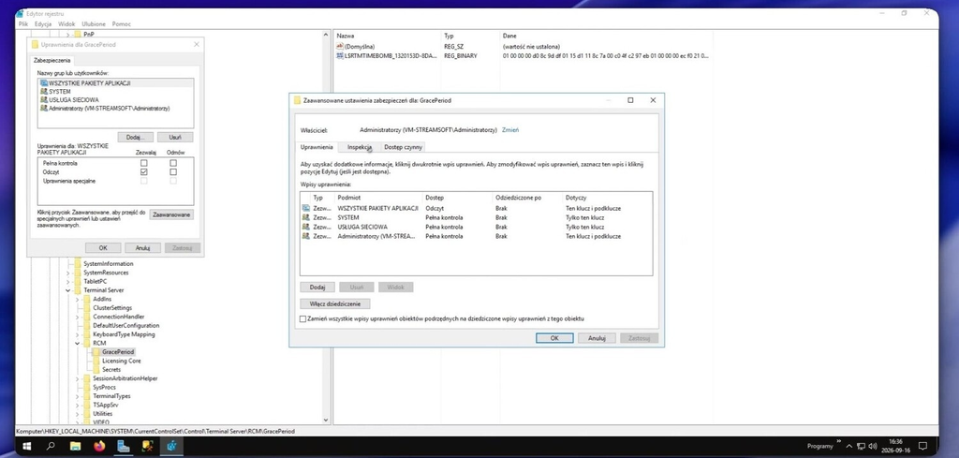Open Firefox from the taskbar
The height and width of the screenshot is (458, 959).
click(x=99, y=447)
